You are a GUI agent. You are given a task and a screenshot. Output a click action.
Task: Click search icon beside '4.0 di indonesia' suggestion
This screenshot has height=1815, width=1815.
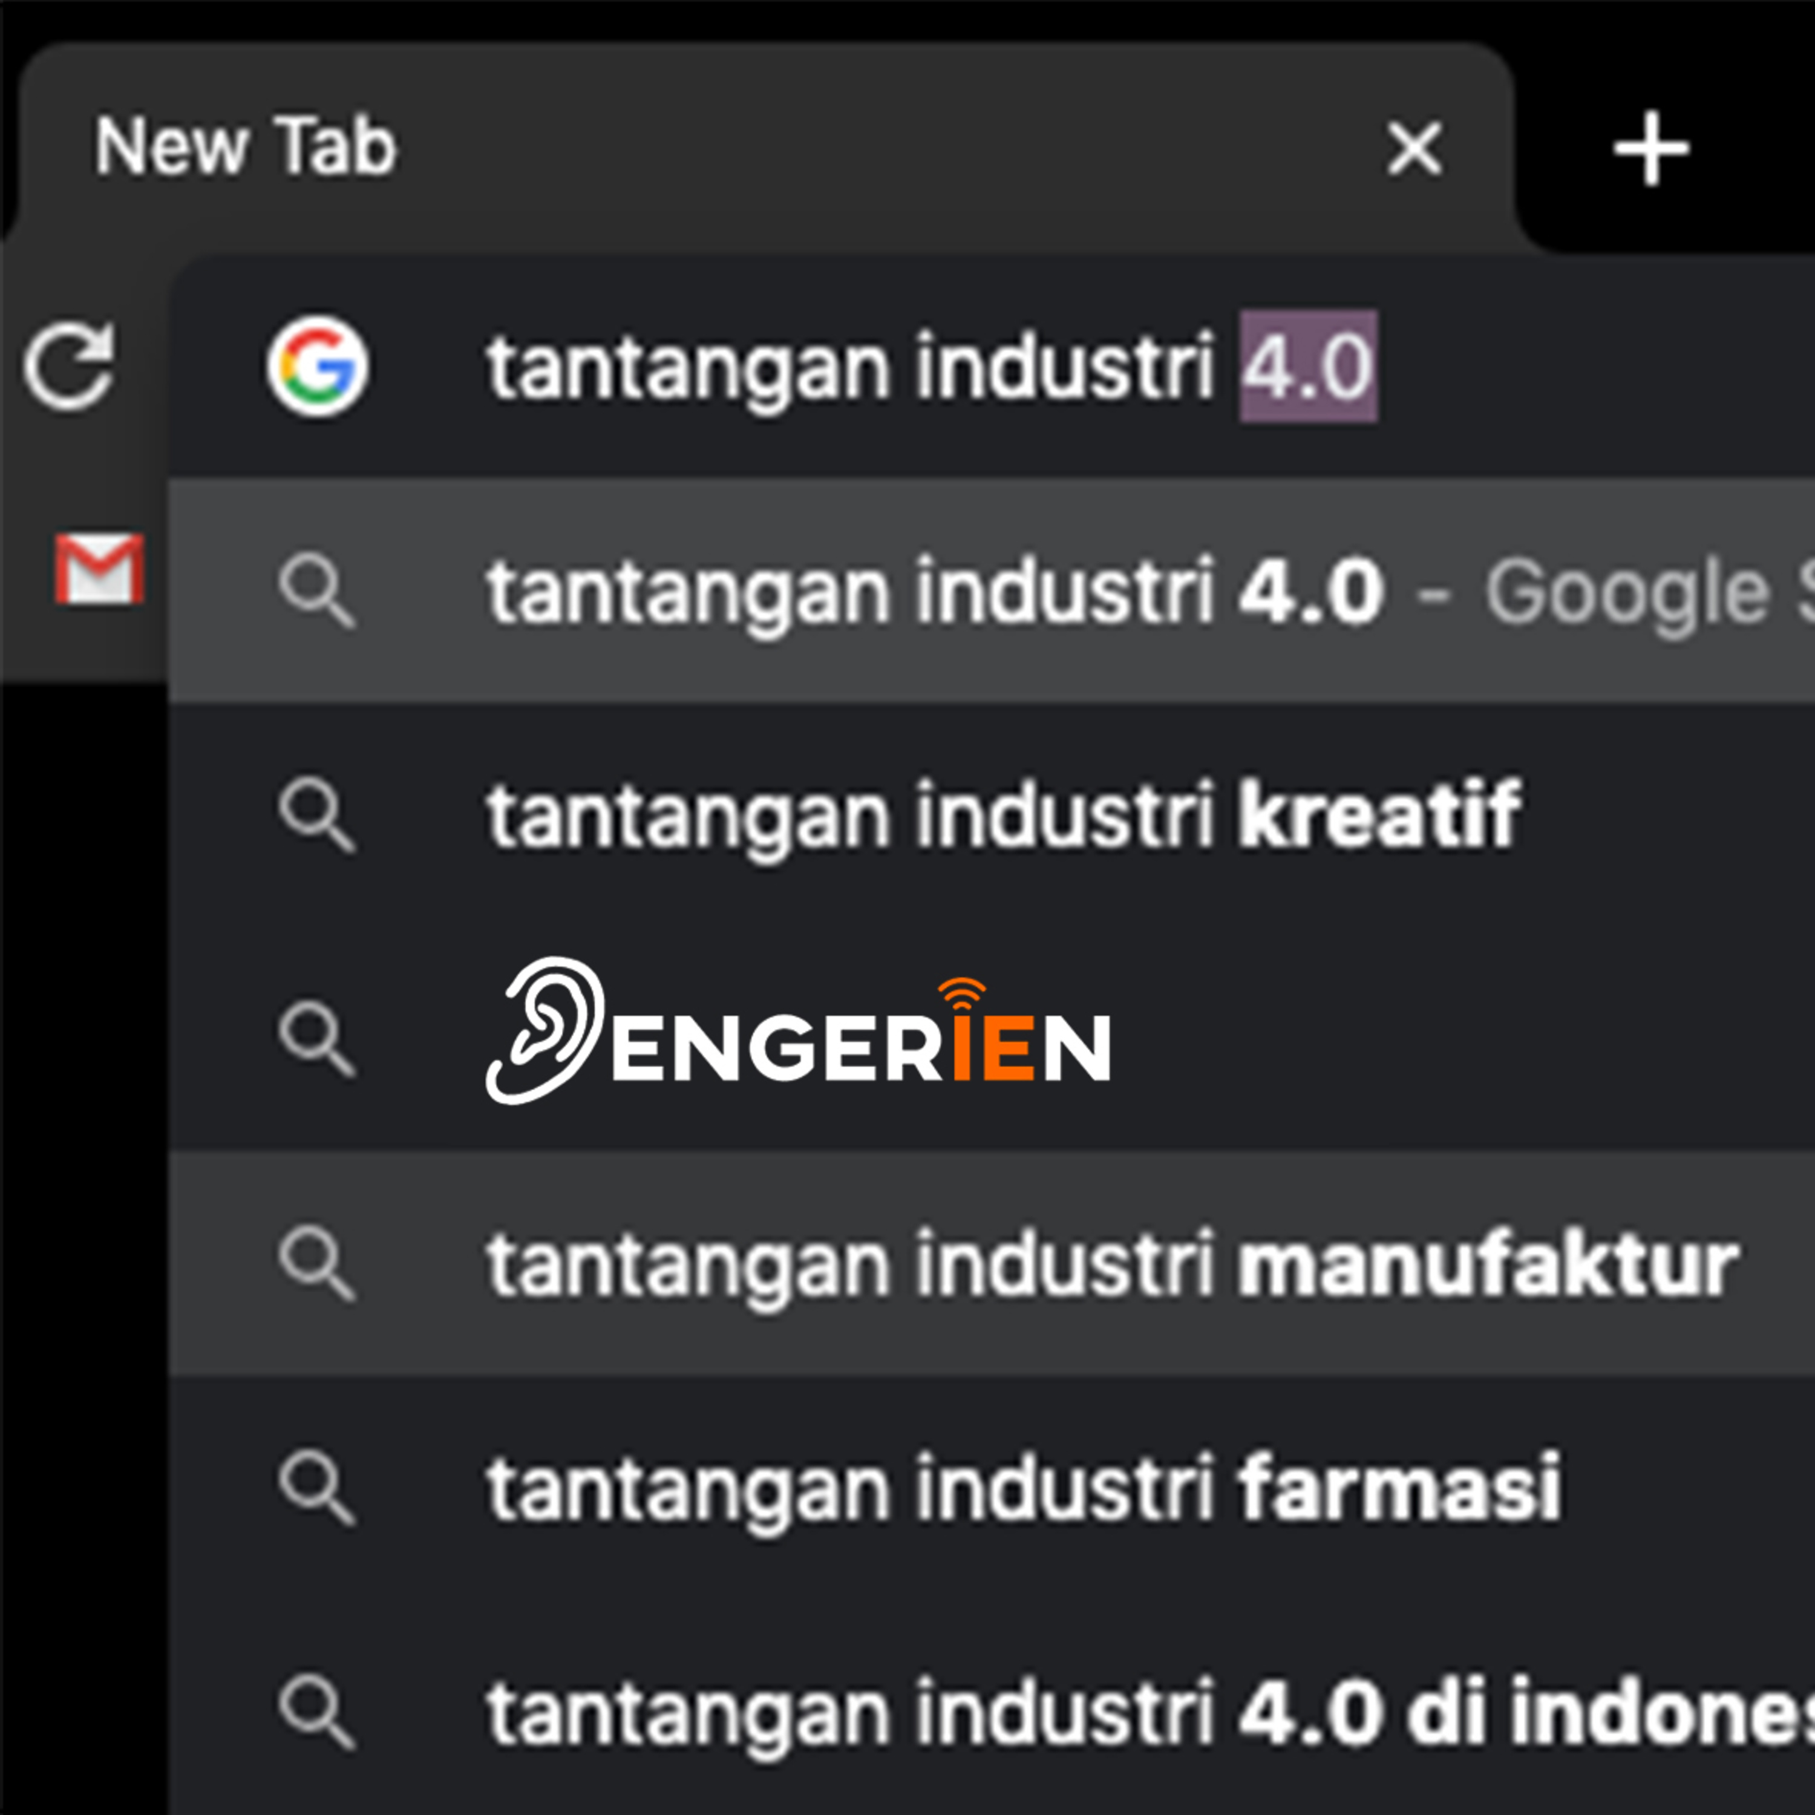[x=316, y=1713]
